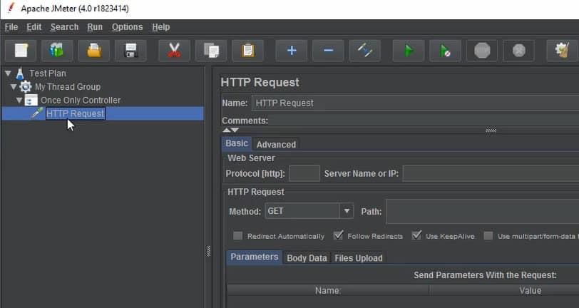Select the Parameters tab

pos(255,257)
